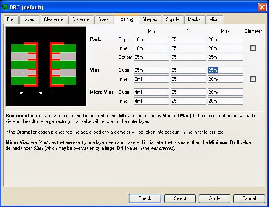
Task: Edit Vias Outer percent field
Action: [x=188, y=70]
